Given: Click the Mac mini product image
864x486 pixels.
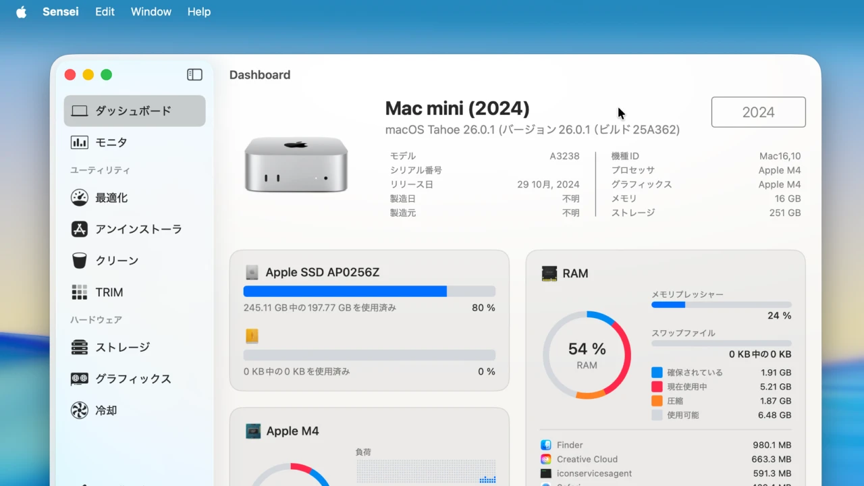Looking at the screenshot, I should [x=296, y=165].
